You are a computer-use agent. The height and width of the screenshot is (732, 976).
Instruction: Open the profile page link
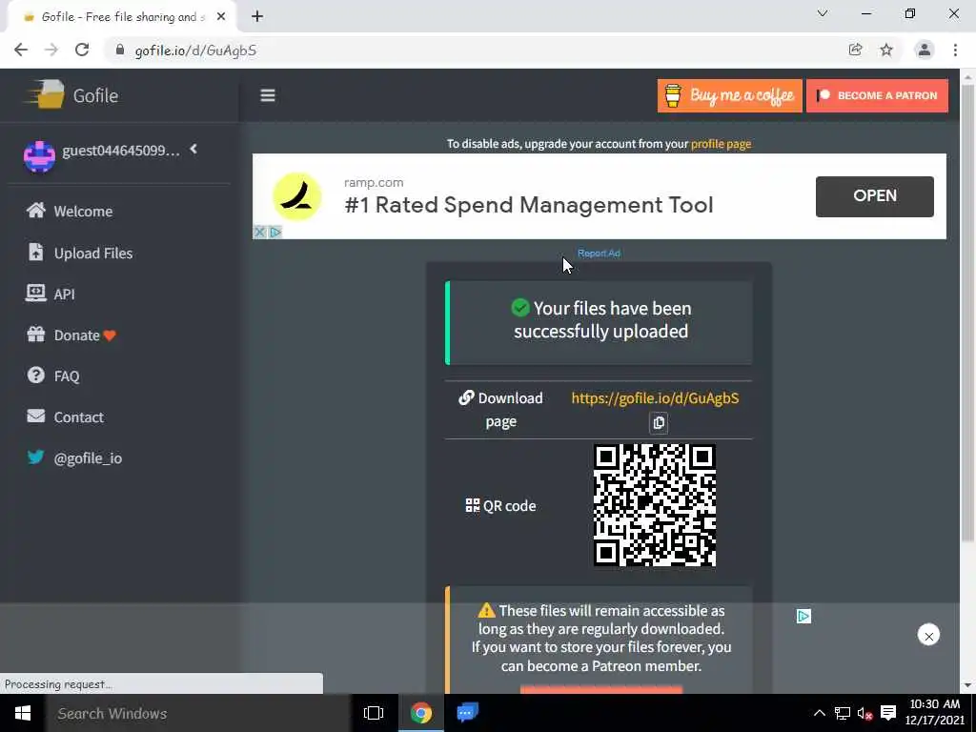pyautogui.click(x=721, y=144)
